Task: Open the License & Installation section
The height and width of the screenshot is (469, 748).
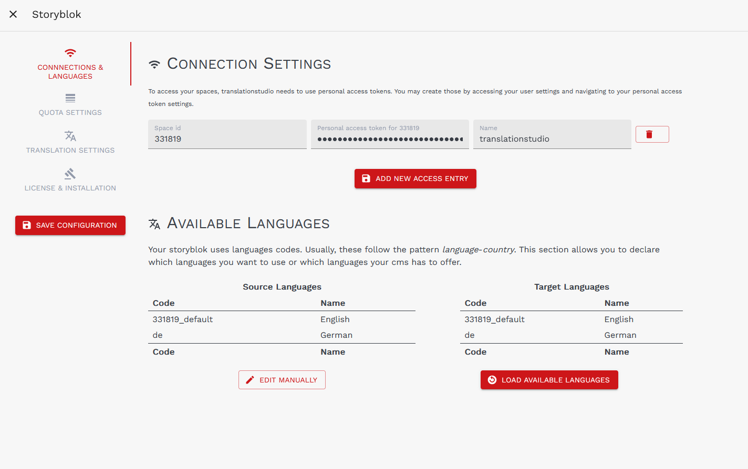Action: pos(70,180)
